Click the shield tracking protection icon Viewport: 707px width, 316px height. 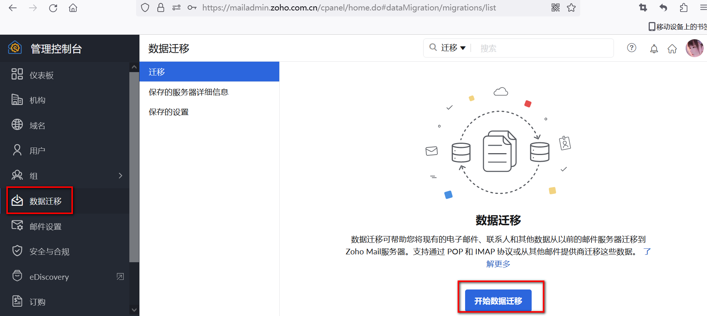(x=145, y=7)
